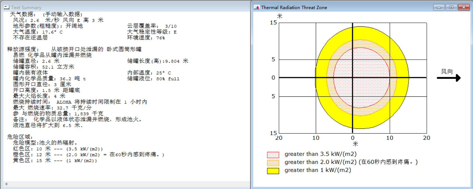Image resolution: width=473 pixels, height=189 pixels.
Task: Click the 大气温度: 17.6° C line
Action: tap(38, 32)
